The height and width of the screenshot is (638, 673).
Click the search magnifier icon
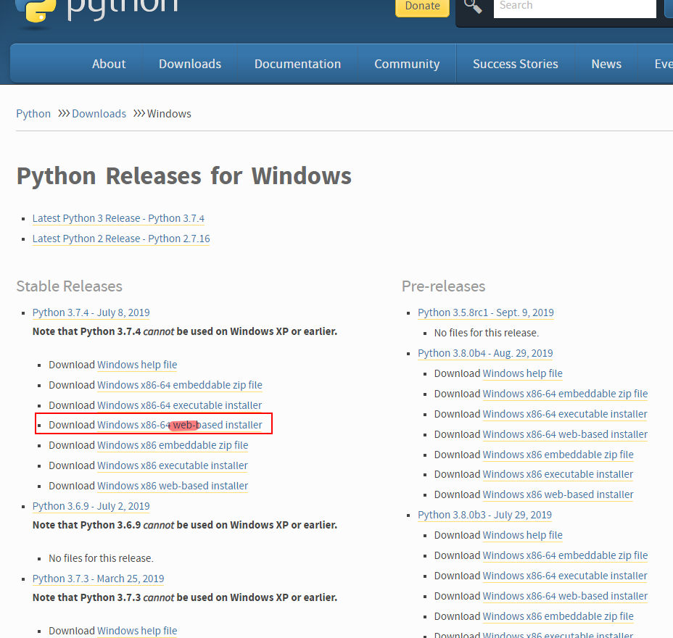[x=473, y=7]
